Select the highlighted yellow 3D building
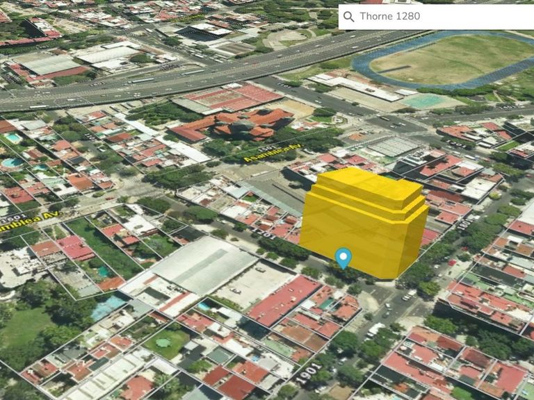Screen dimensions: 534x400 click(x=365, y=219)
